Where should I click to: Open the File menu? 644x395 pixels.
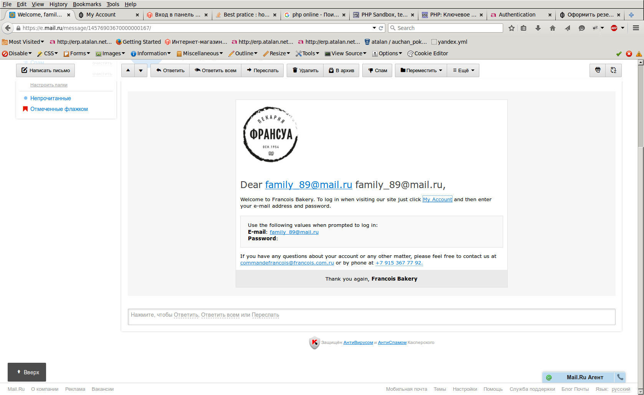(x=7, y=4)
